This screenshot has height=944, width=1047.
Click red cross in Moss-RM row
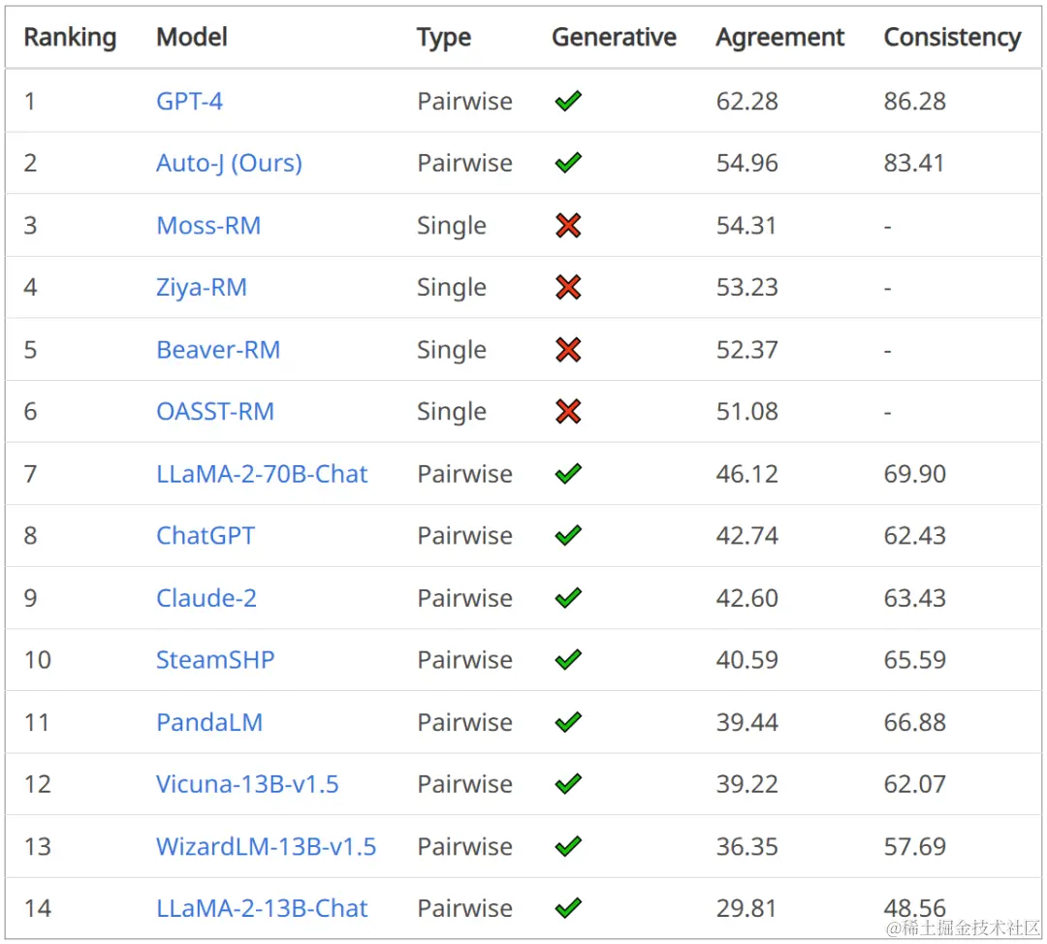pos(568,226)
